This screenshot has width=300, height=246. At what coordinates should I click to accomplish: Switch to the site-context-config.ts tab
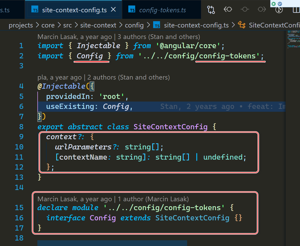point(73,10)
